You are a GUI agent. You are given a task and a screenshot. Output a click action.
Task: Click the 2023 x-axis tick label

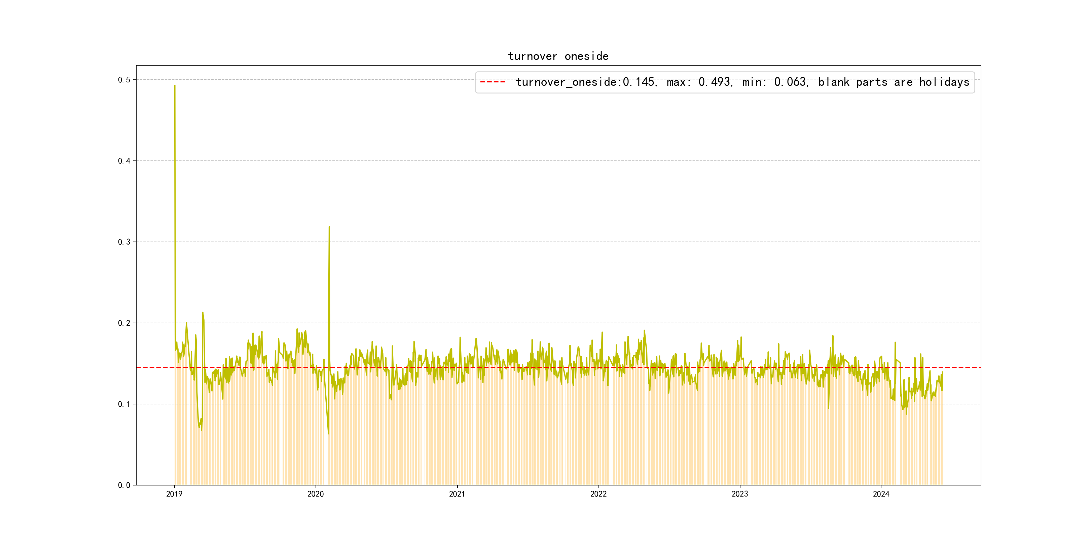pyautogui.click(x=740, y=494)
